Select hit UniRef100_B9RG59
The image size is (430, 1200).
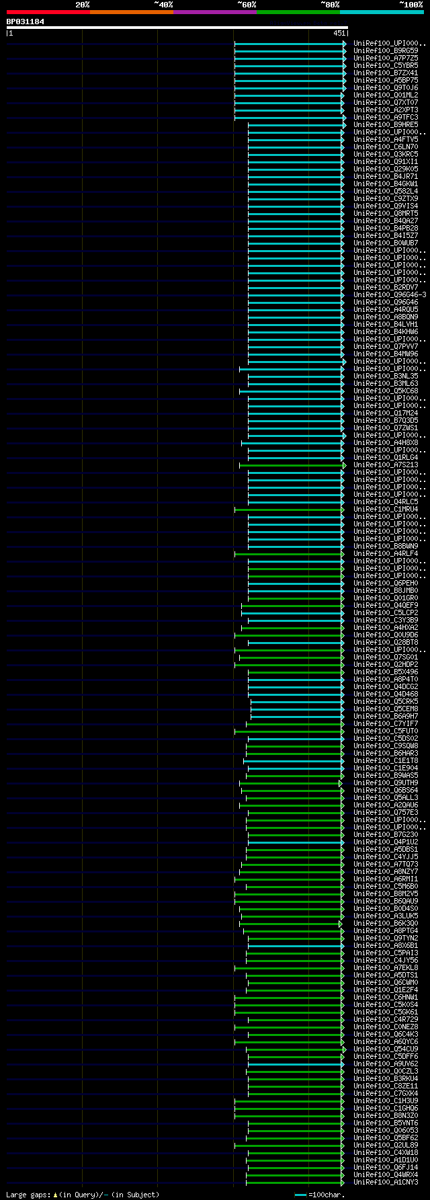coord(386,50)
